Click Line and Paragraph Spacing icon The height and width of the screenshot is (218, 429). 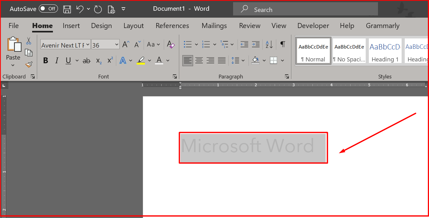pos(235,60)
